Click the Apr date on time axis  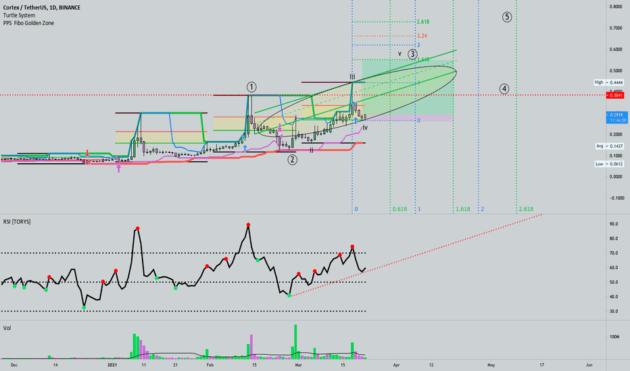pyautogui.click(x=396, y=365)
